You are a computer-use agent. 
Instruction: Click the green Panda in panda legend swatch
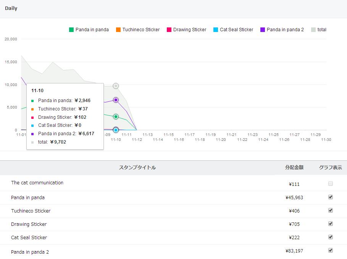(71, 30)
